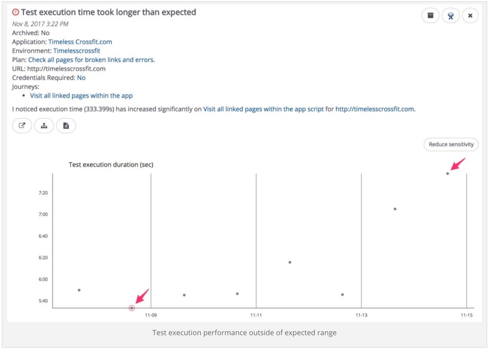489x349 pixels.
Task: Open 'Visit all linked pages within the app script'
Action: [x=263, y=109]
